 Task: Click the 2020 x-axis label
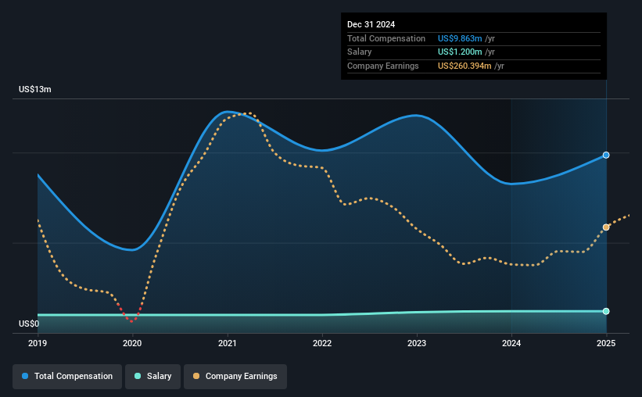point(132,343)
